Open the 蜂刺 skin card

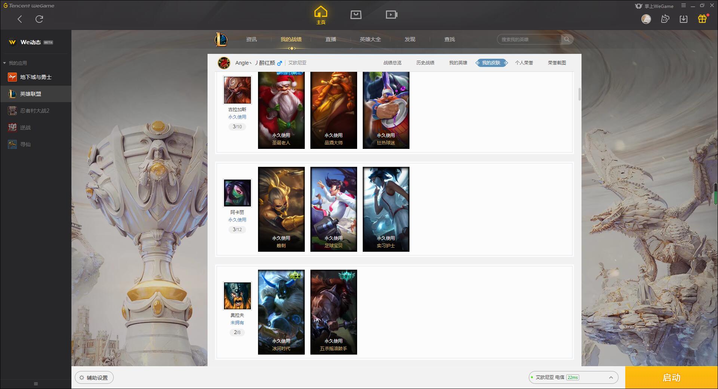[281, 209]
